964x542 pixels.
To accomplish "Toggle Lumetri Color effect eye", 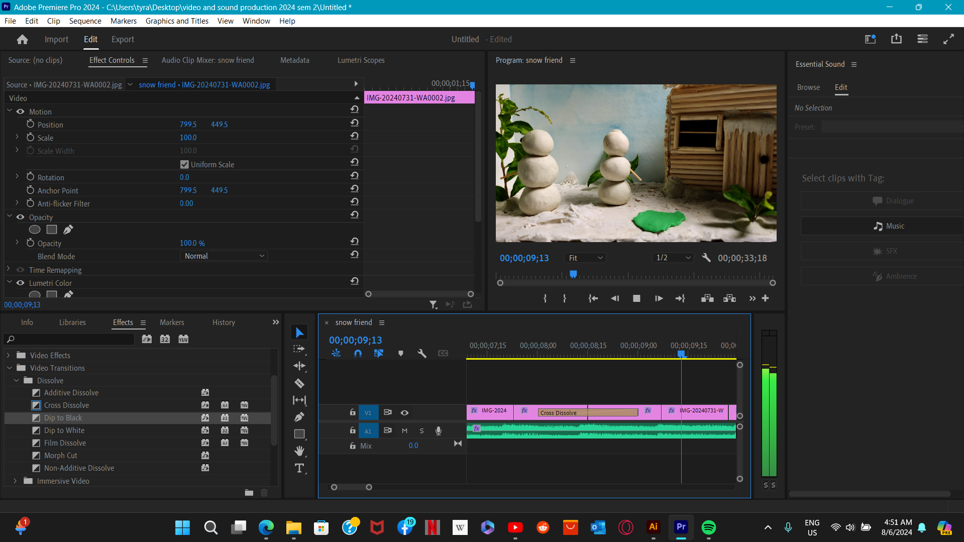I will click(21, 283).
